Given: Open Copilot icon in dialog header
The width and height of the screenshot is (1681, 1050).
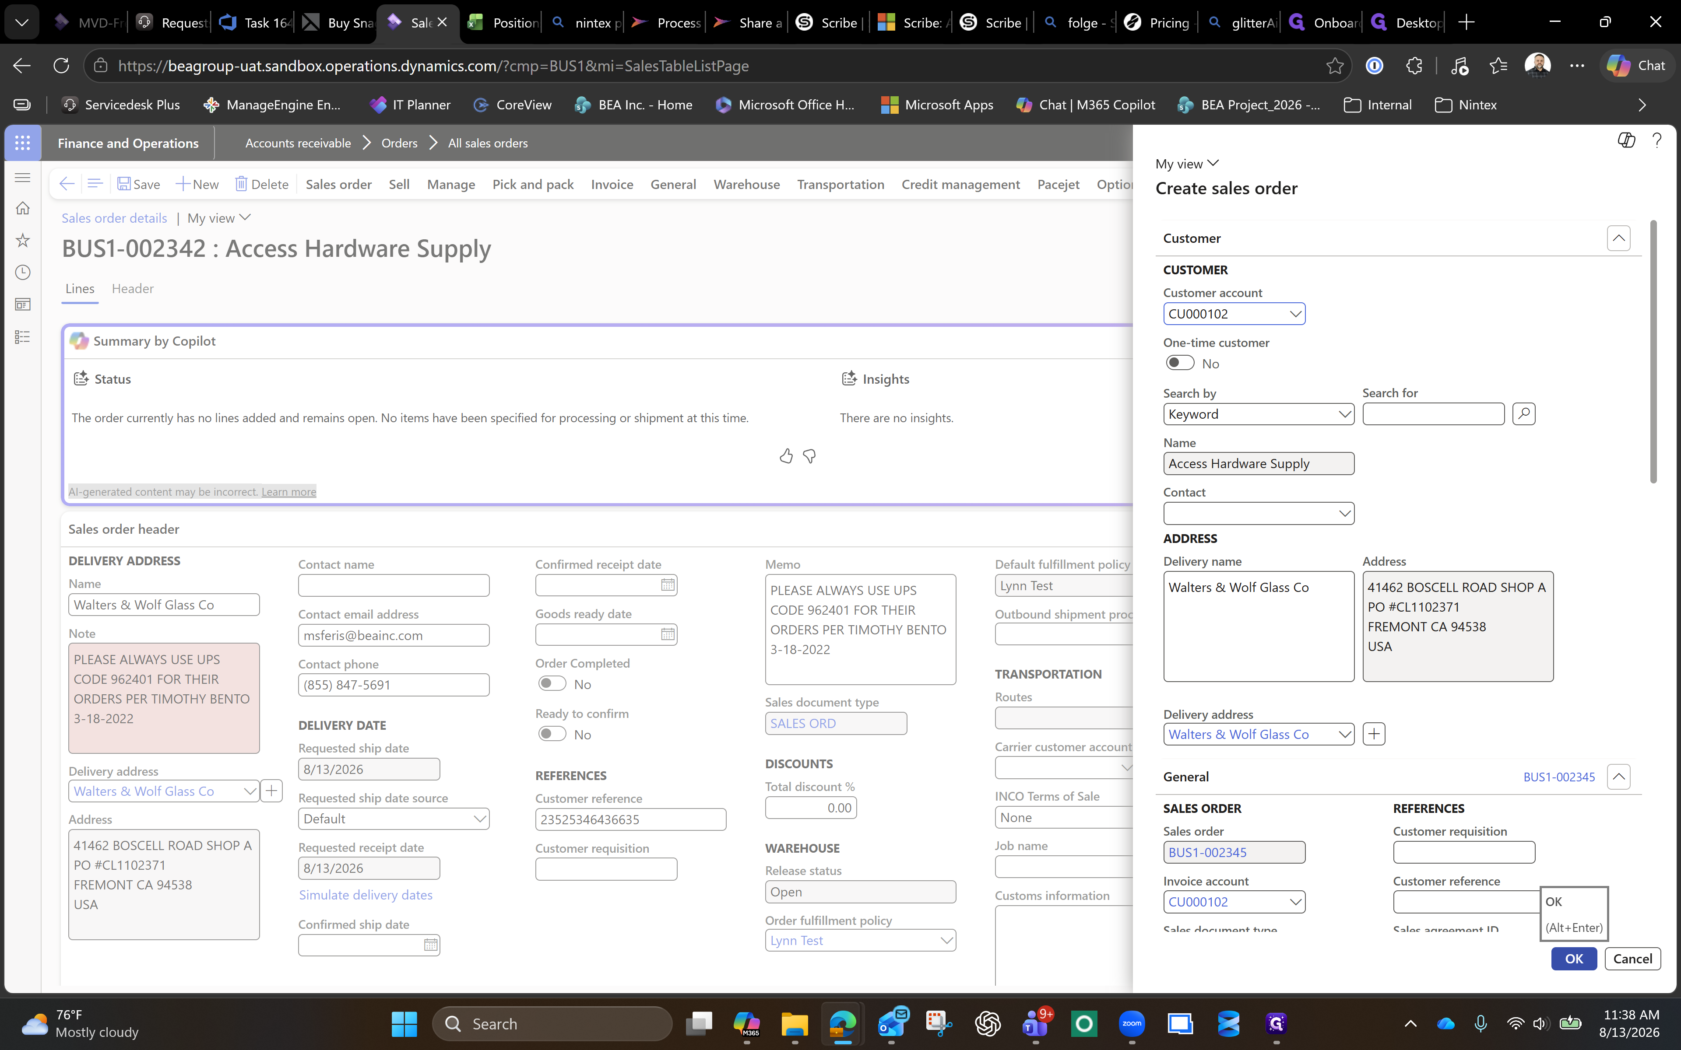Looking at the screenshot, I should tap(1626, 140).
